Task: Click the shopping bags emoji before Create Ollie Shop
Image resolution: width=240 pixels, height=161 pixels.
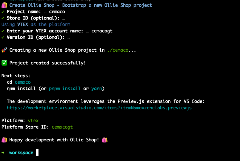Action: 4,5
